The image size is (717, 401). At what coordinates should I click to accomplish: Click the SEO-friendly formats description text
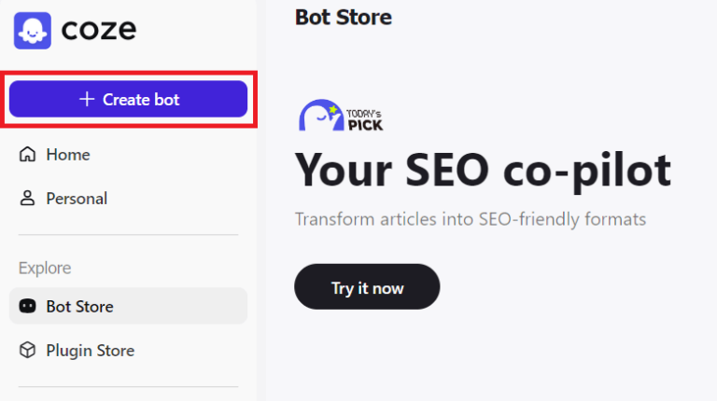coord(470,219)
